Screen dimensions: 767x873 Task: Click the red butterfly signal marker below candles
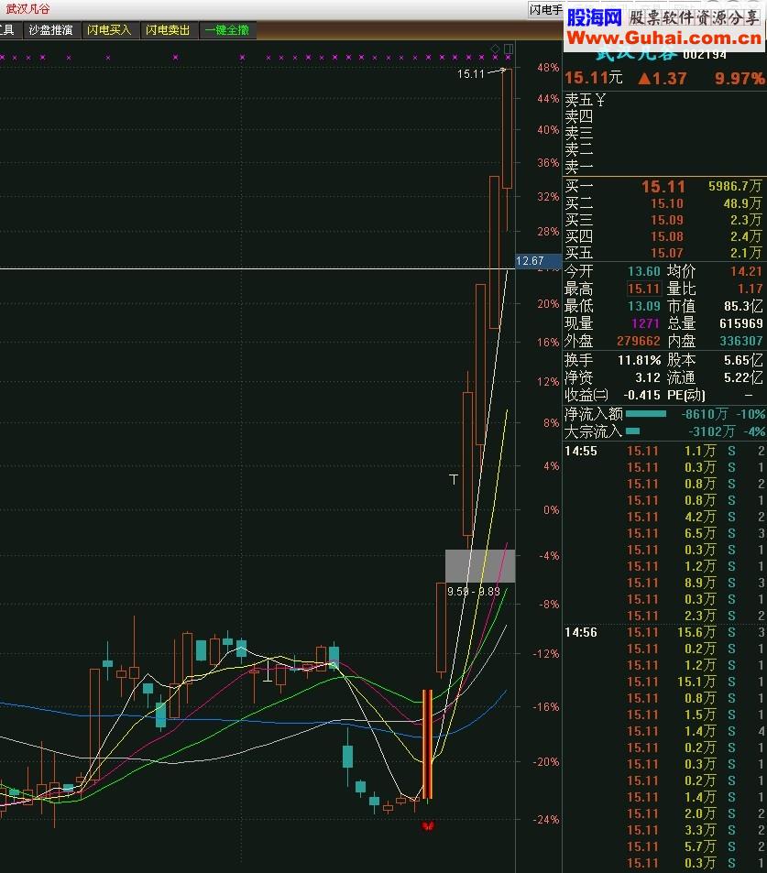tap(428, 825)
